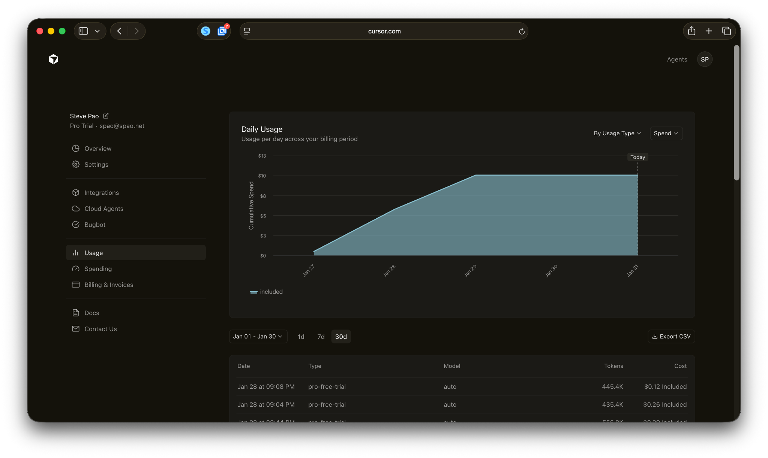Open the SP profile avatar
Image resolution: width=768 pixels, height=458 pixels.
(x=705, y=59)
